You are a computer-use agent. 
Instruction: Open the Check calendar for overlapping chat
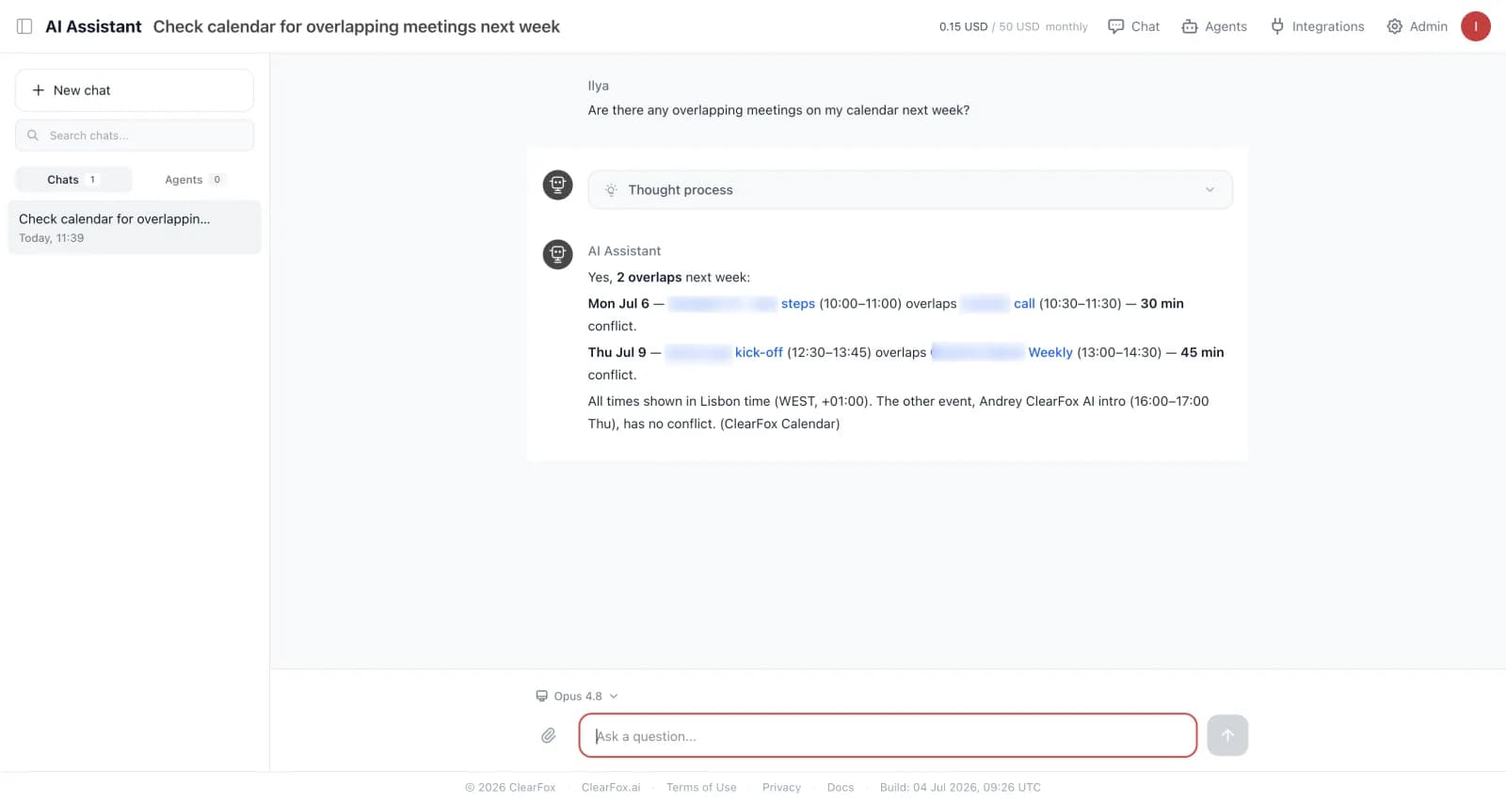pyautogui.click(x=135, y=227)
